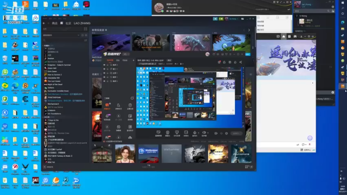
Task: Toggle visibility of the 全屏 1 source
Action: [x=104, y=73]
